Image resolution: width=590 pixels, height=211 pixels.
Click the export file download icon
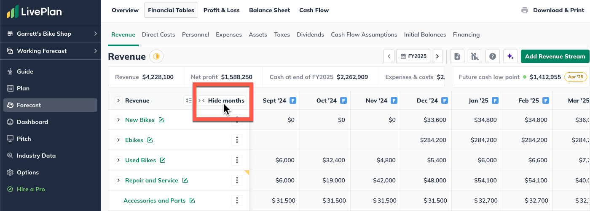pyautogui.click(x=457, y=56)
